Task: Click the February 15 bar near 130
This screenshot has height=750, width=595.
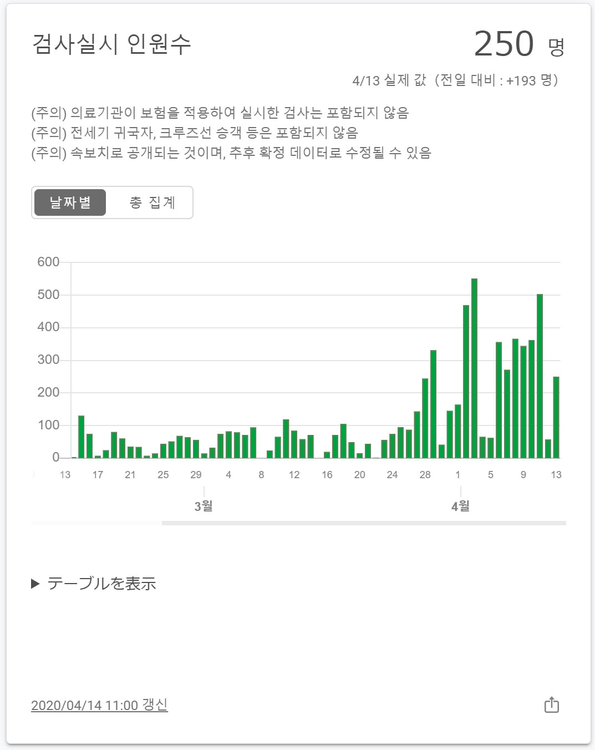Action: click(81, 437)
